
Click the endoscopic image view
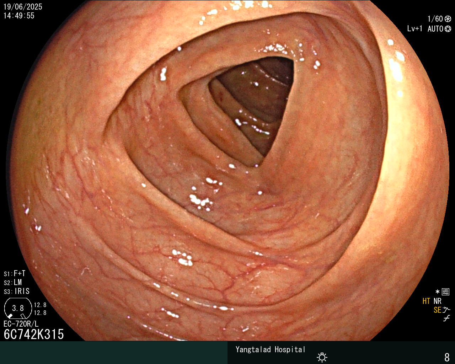coord(227,171)
